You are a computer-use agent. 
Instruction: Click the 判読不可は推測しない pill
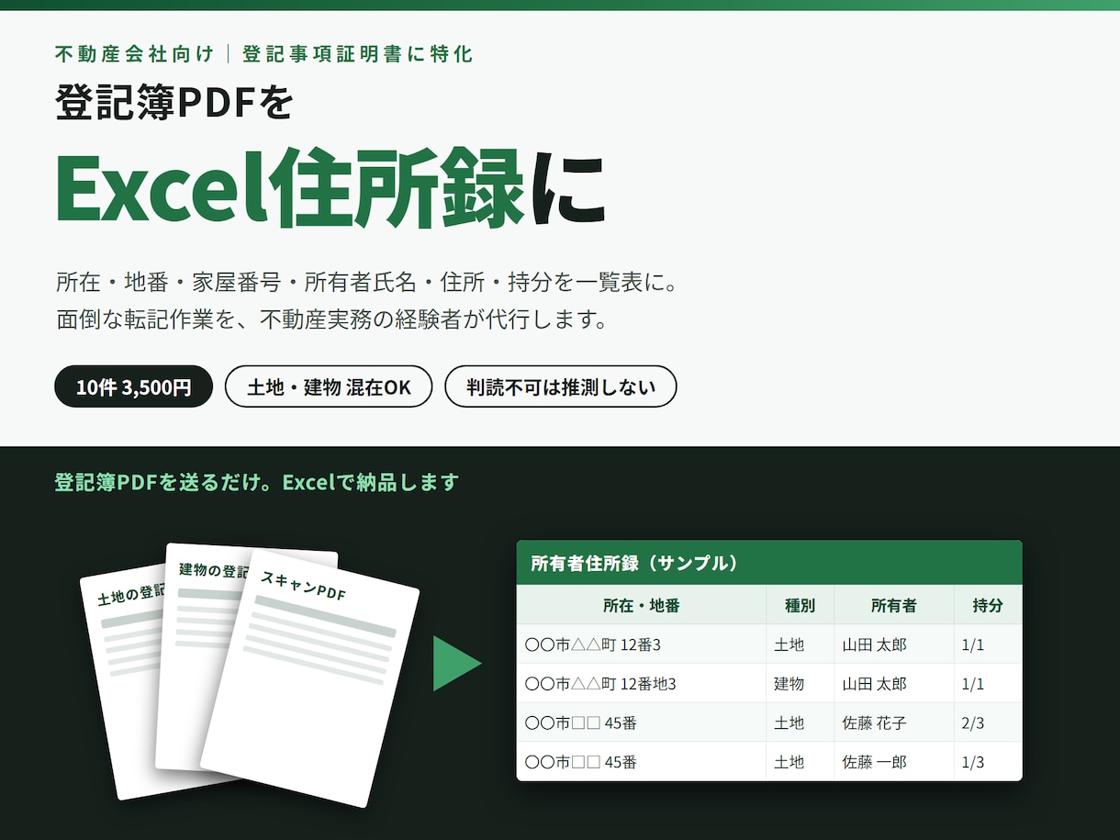point(561,386)
